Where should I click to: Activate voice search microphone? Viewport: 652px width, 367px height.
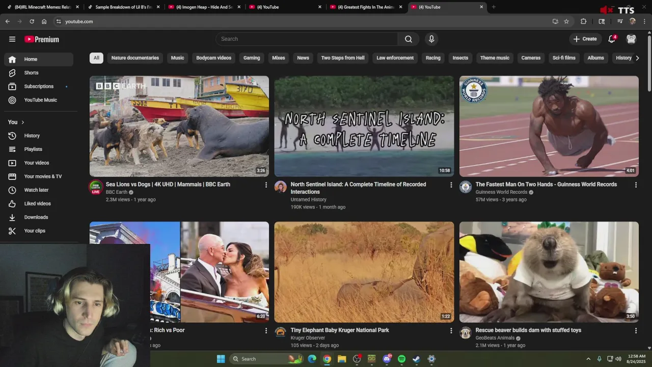click(x=431, y=39)
